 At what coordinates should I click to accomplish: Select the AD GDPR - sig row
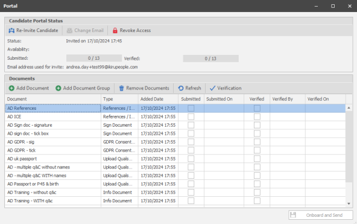tap(175, 142)
